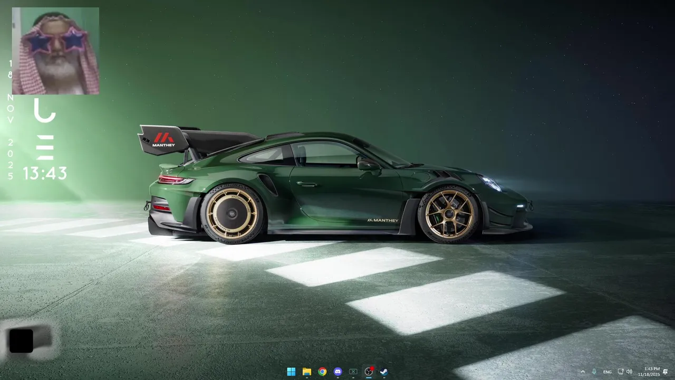Open the 1:43 PM clock calendar

tap(649, 372)
